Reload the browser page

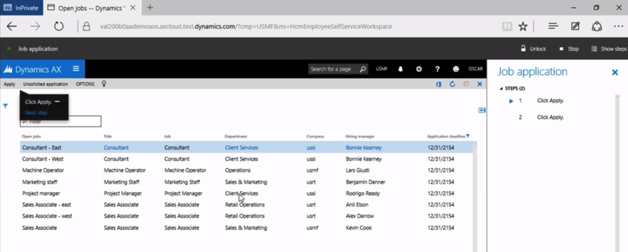pos(59,26)
